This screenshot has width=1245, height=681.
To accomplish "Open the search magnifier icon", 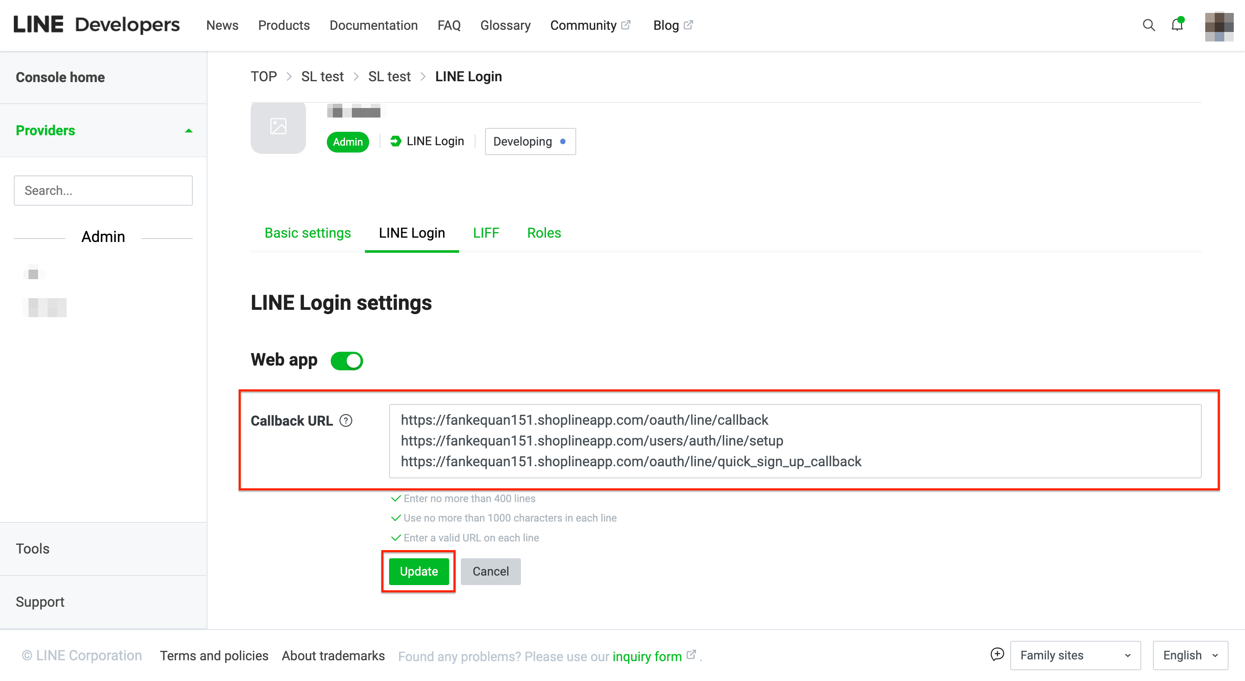I will coord(1148,25).
